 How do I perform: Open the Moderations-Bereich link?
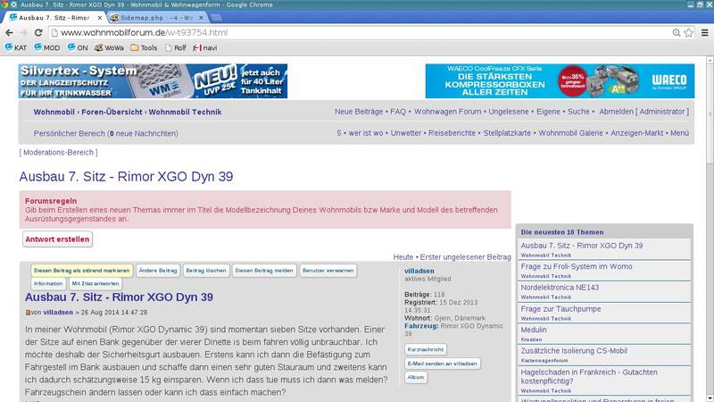pyautogui.click(x=58, y=153)
